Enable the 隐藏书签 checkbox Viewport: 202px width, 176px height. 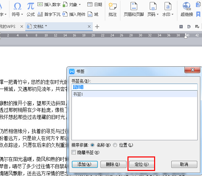74,152
